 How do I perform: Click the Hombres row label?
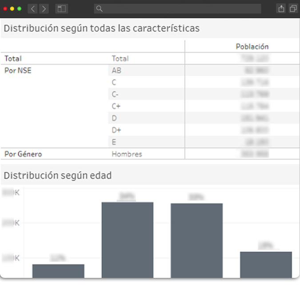pos(127,154)
